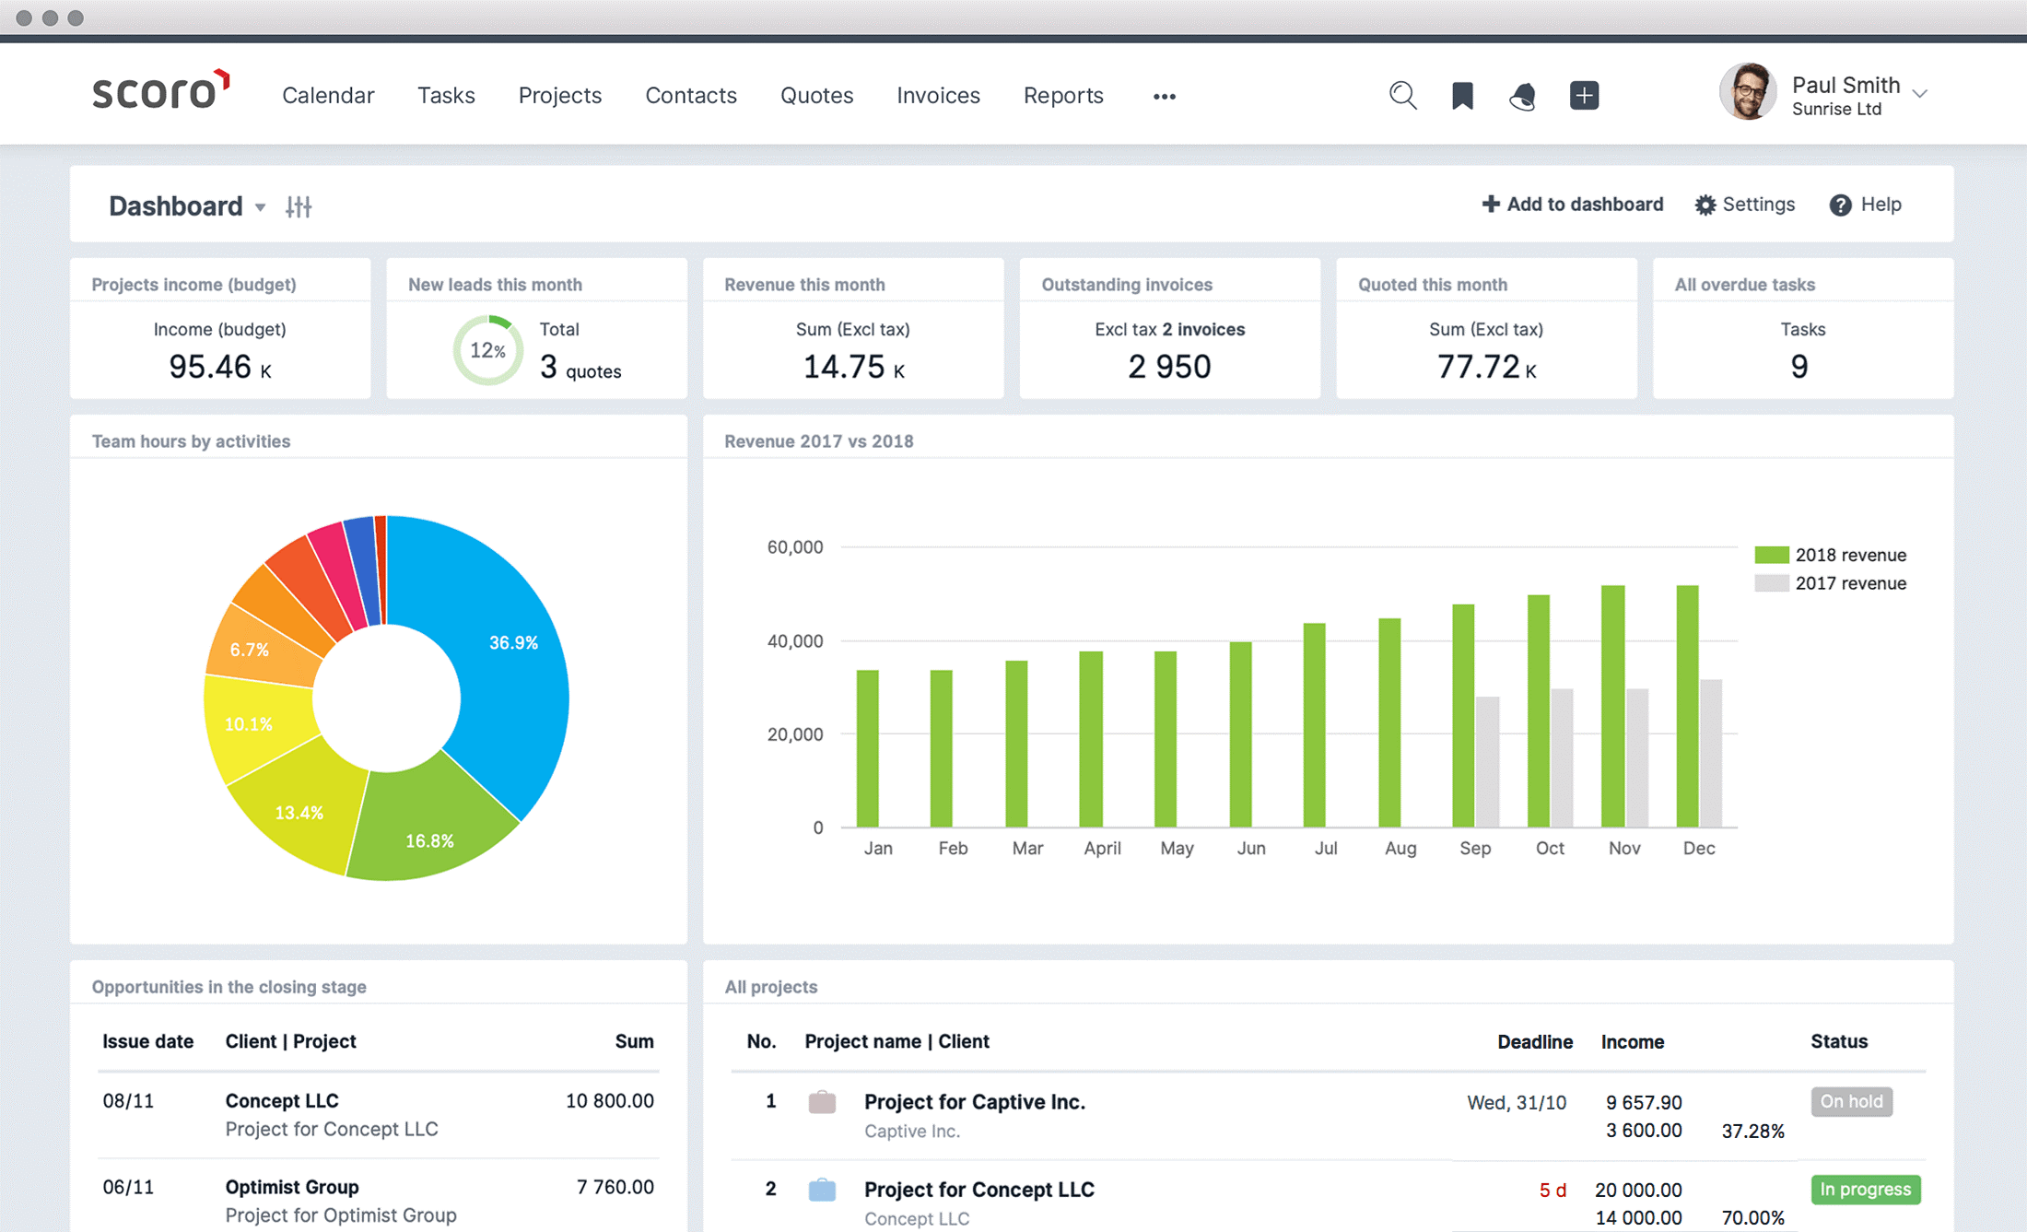Expand the three-dot more menu in navbar

pyautogui.click(x=1164, y=96)
